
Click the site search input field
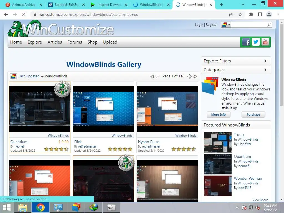point(249,24)
